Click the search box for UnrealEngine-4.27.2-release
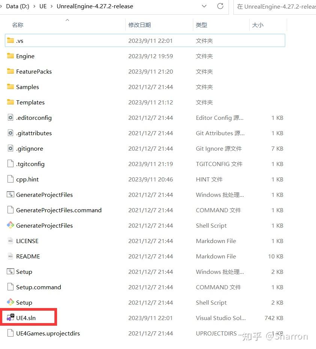 click(275, 7)
